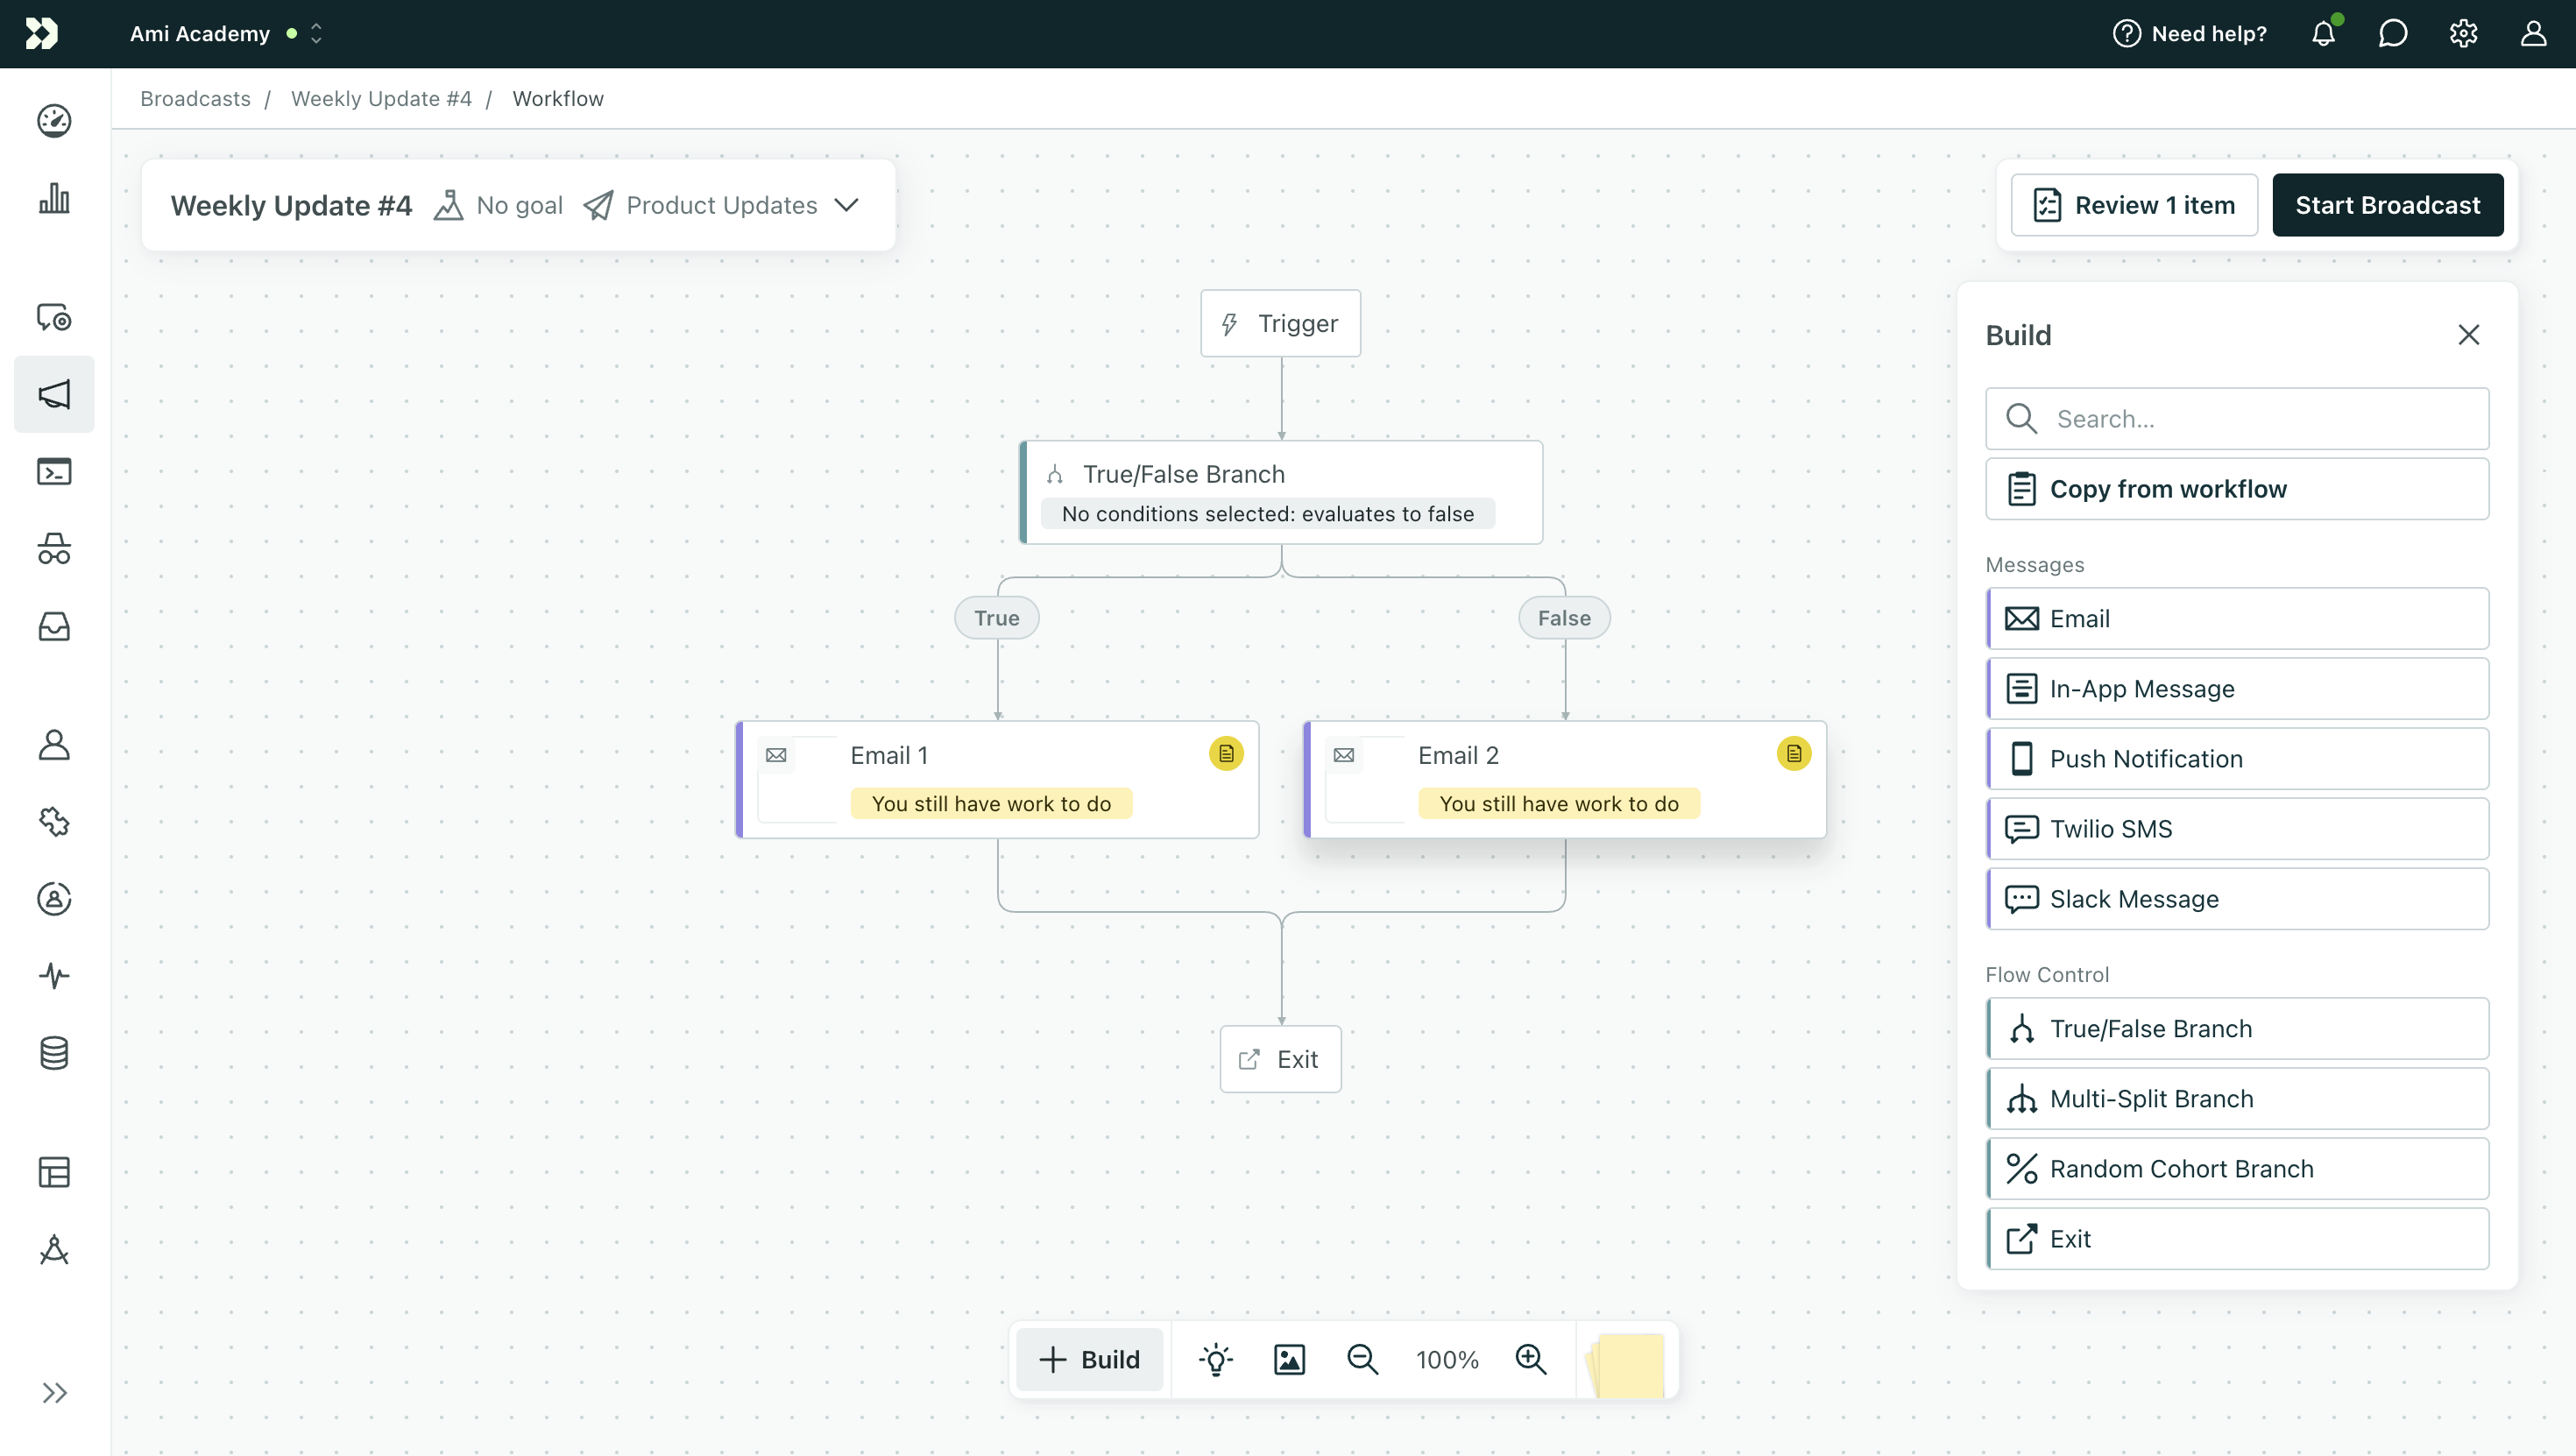Open the notifications bell
2576x1456 pixels.
tap(2324, 33)
